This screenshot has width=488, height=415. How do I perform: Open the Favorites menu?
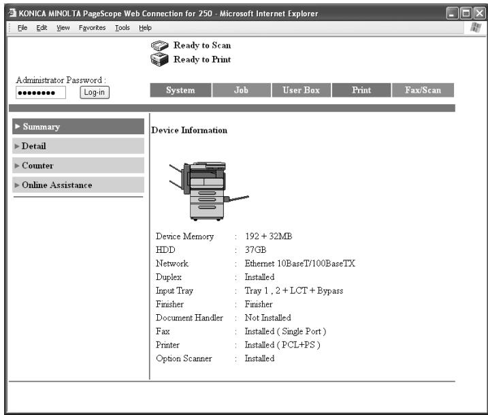92,28
